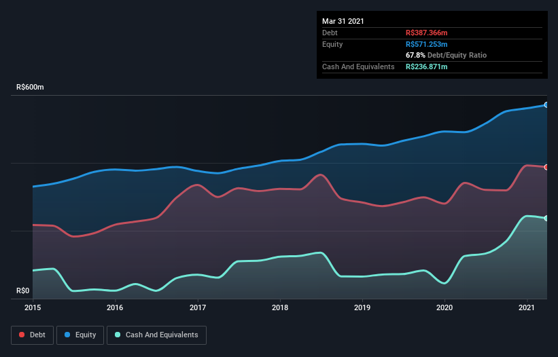
Task: Click the red Debt data point marker
Action: coord(546,167)
